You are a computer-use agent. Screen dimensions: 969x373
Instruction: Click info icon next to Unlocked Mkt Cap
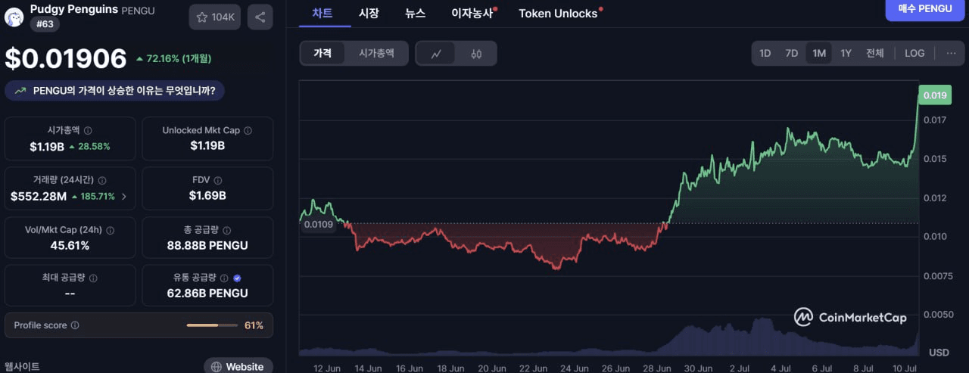point(248,130)
